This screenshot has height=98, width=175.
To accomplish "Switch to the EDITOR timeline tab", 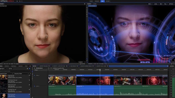I will point(34,66).
